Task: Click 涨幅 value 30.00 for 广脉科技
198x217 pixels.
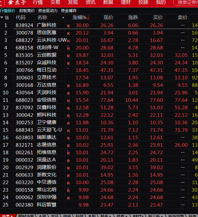Action: [82, 25]
